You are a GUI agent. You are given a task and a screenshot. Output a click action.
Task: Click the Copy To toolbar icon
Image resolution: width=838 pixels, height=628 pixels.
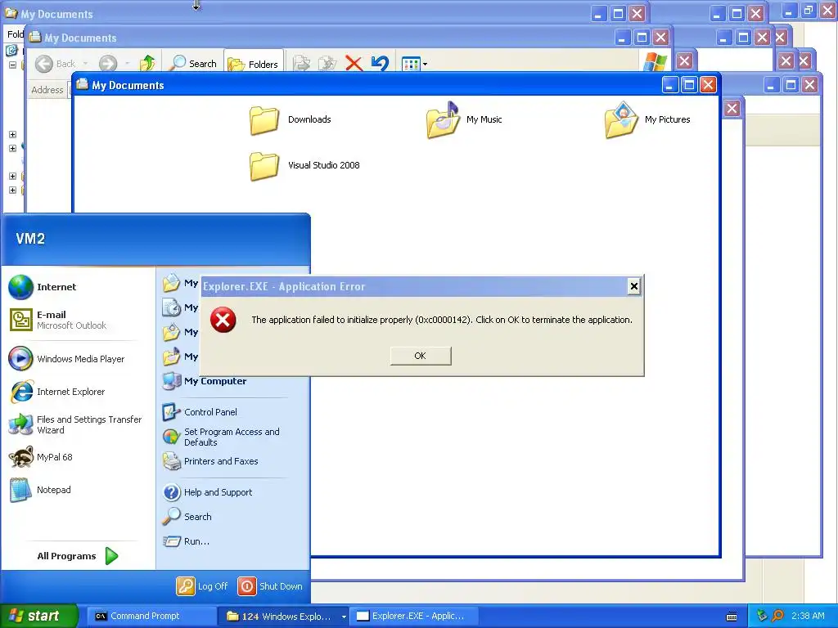(x=327, y=64)
